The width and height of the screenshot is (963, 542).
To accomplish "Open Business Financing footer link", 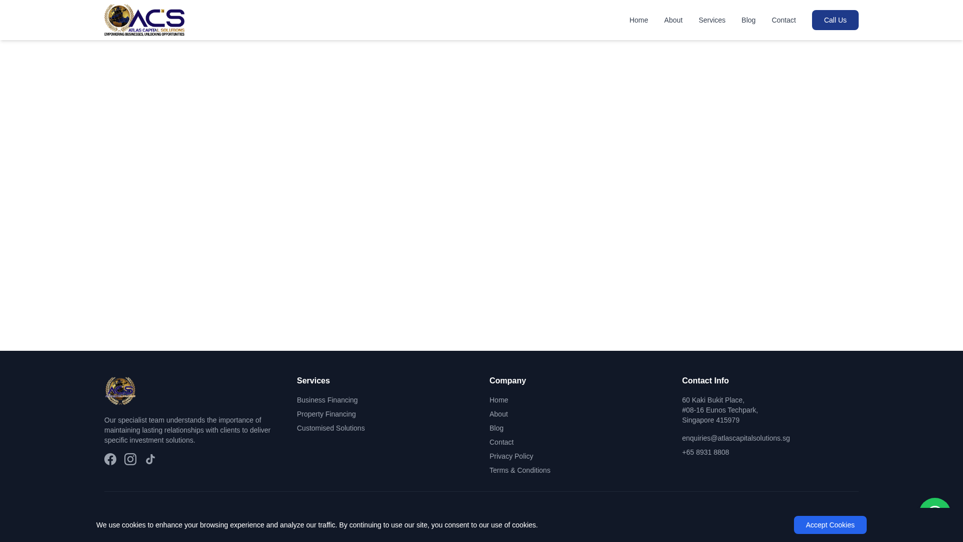I will tap(327, 400).
